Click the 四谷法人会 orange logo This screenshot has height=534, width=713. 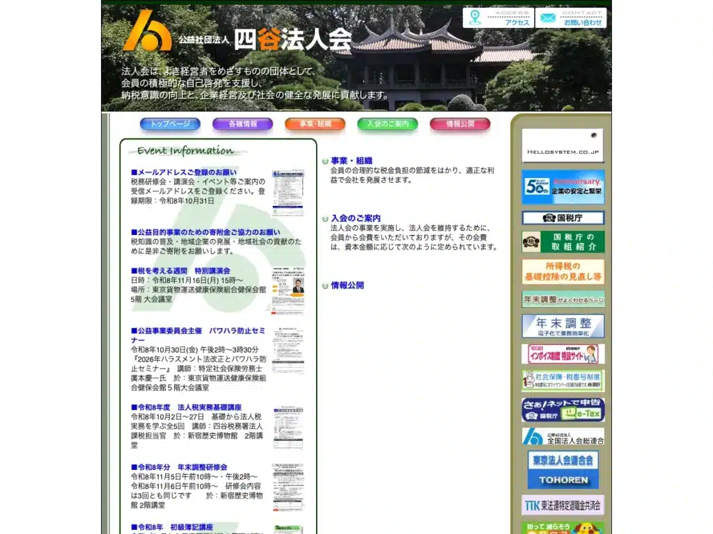[x=147, y=31]
